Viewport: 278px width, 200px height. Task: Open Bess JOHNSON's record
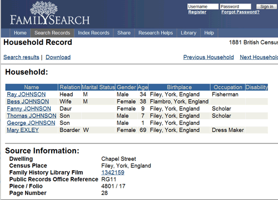click(28, 101)
